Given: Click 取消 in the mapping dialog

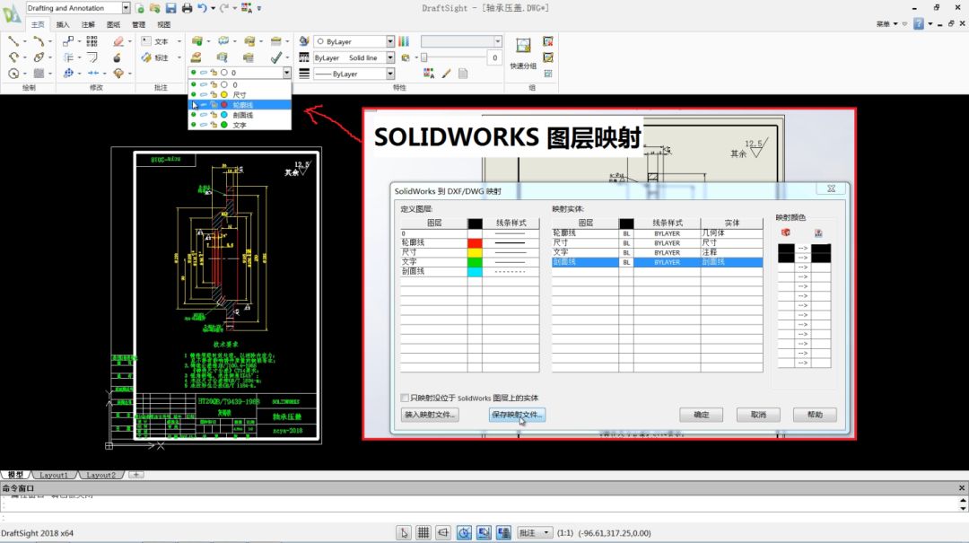Looking at the screenshot, I should [758, 415].
